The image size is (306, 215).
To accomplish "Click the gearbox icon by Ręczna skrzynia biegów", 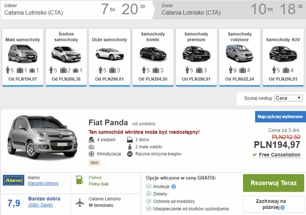I will (130, 154).
